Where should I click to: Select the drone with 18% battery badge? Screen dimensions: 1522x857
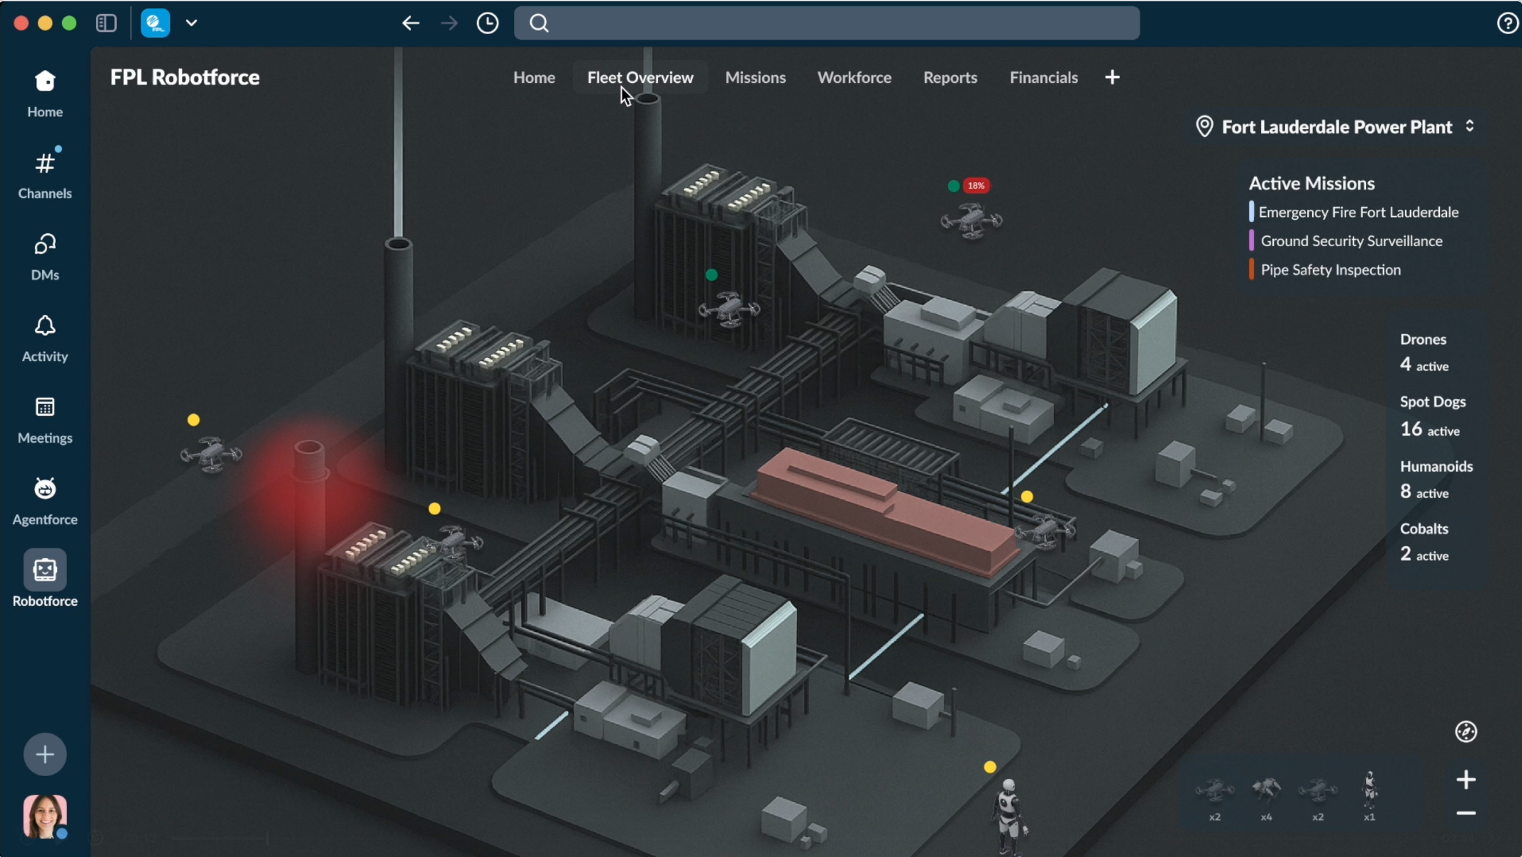(x=971, y=220)
